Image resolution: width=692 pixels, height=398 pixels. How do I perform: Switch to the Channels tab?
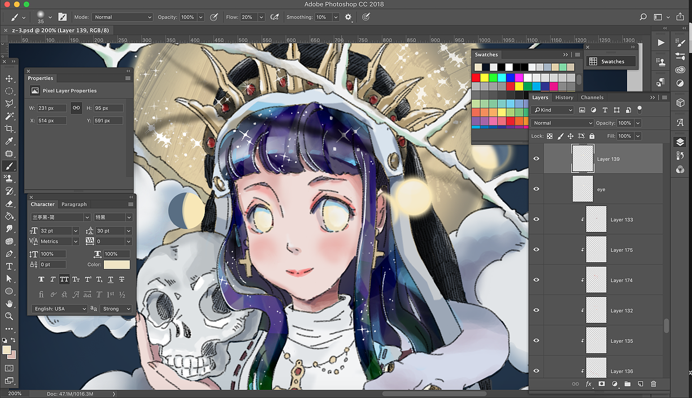pyautogui.click(x=592, y=97)
